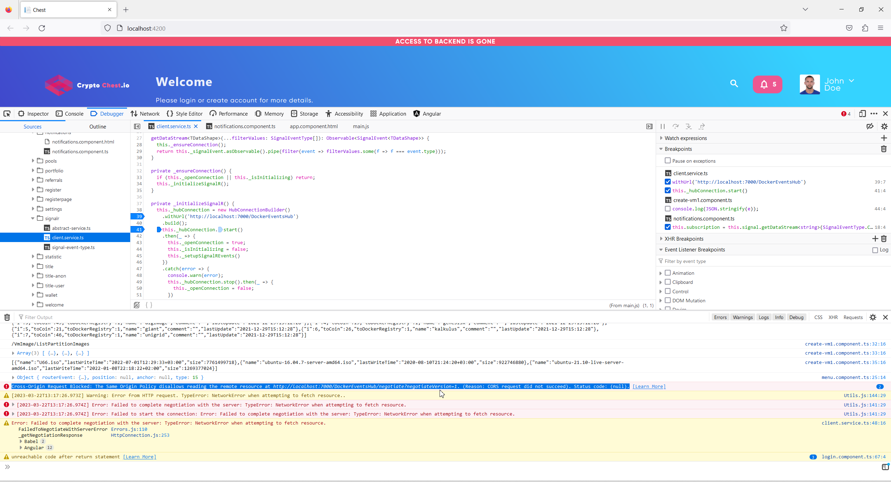
Task: Click the notification bell with badge 5
Action: click(767, 84)
